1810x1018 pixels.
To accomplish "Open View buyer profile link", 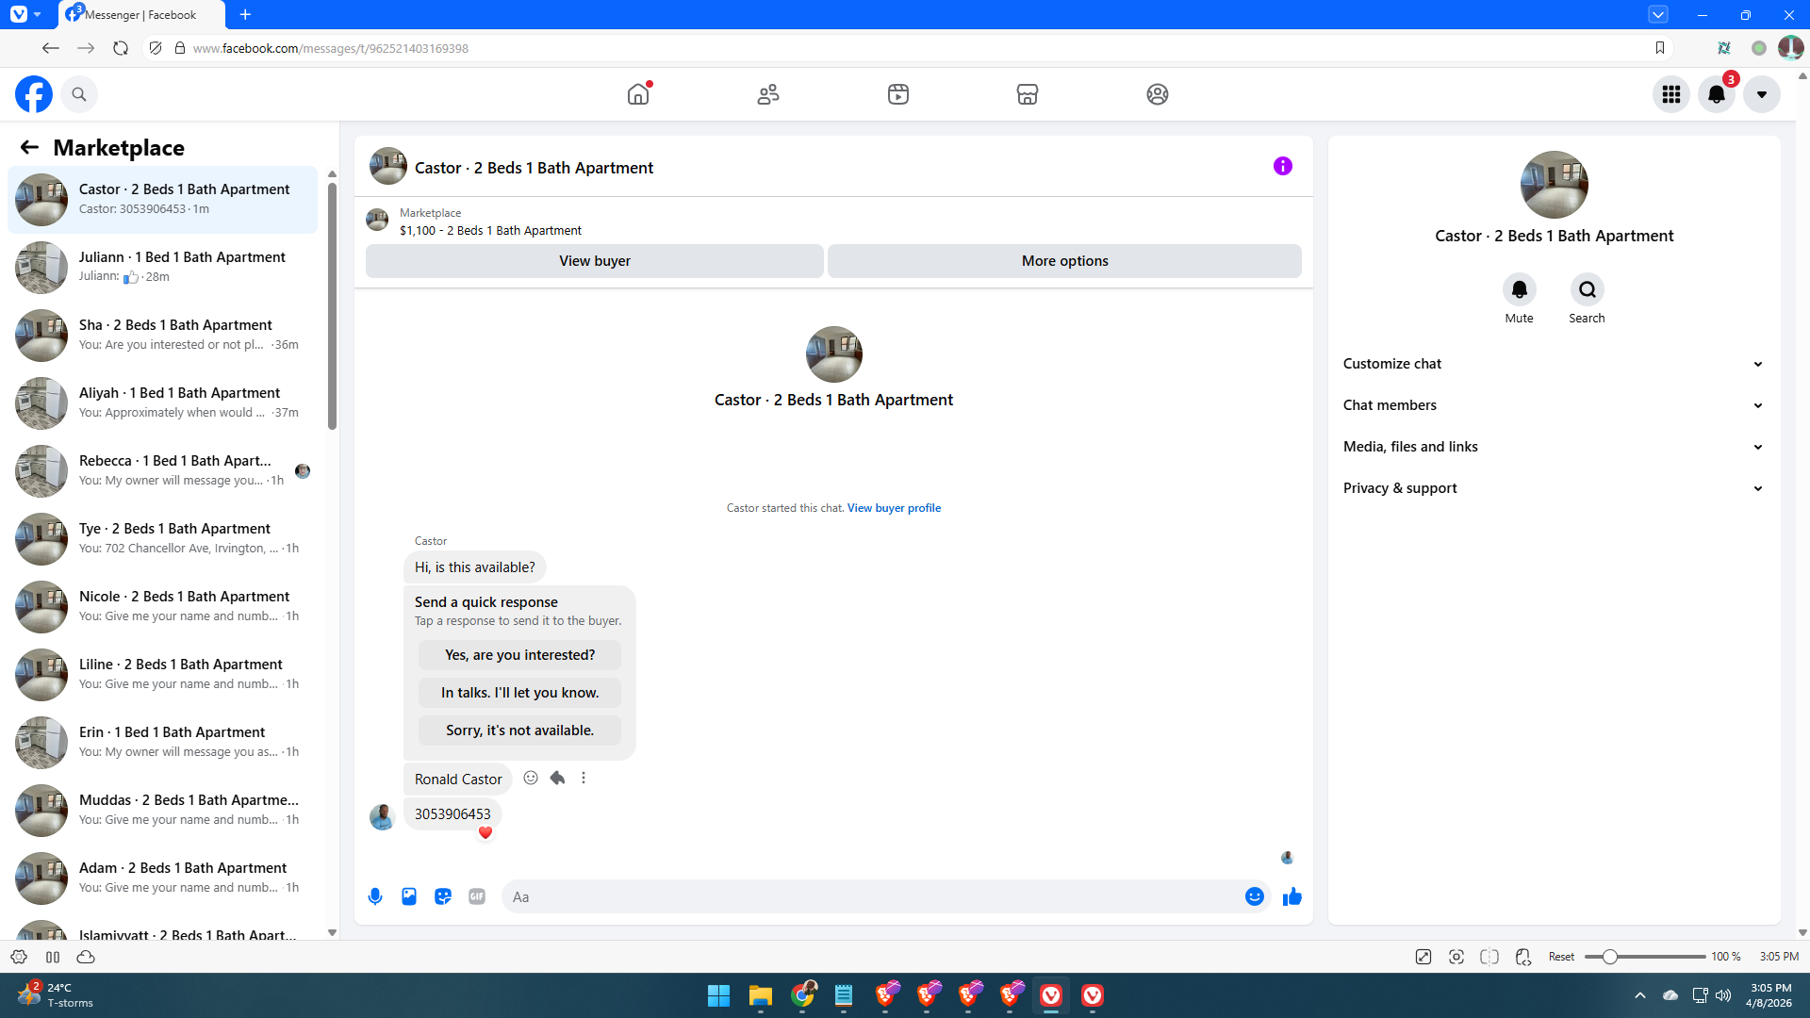I will click(x=893, y=508).
